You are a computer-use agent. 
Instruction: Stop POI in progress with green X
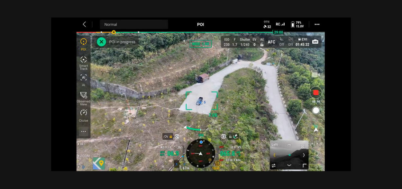click(x=101, y=42)
